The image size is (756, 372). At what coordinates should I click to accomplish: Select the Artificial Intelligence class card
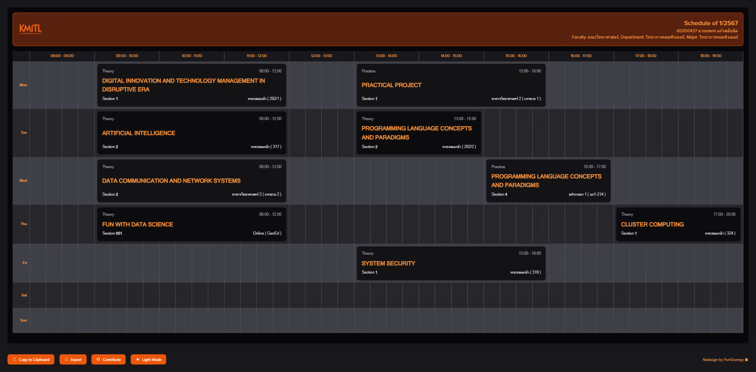point(191,133)
